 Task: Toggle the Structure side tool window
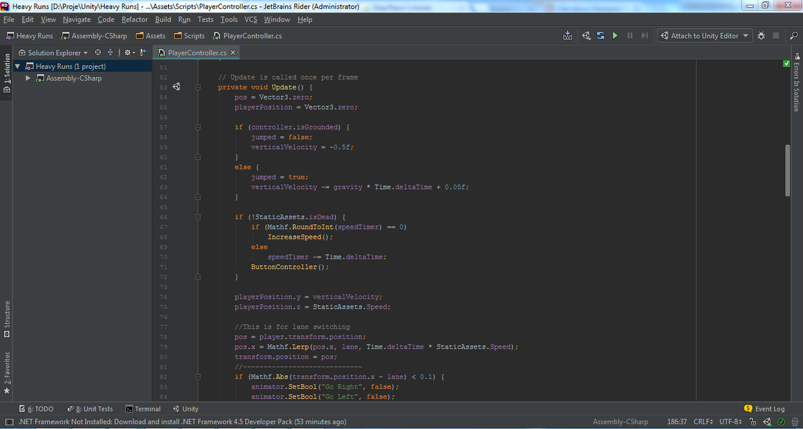[7, 319]
